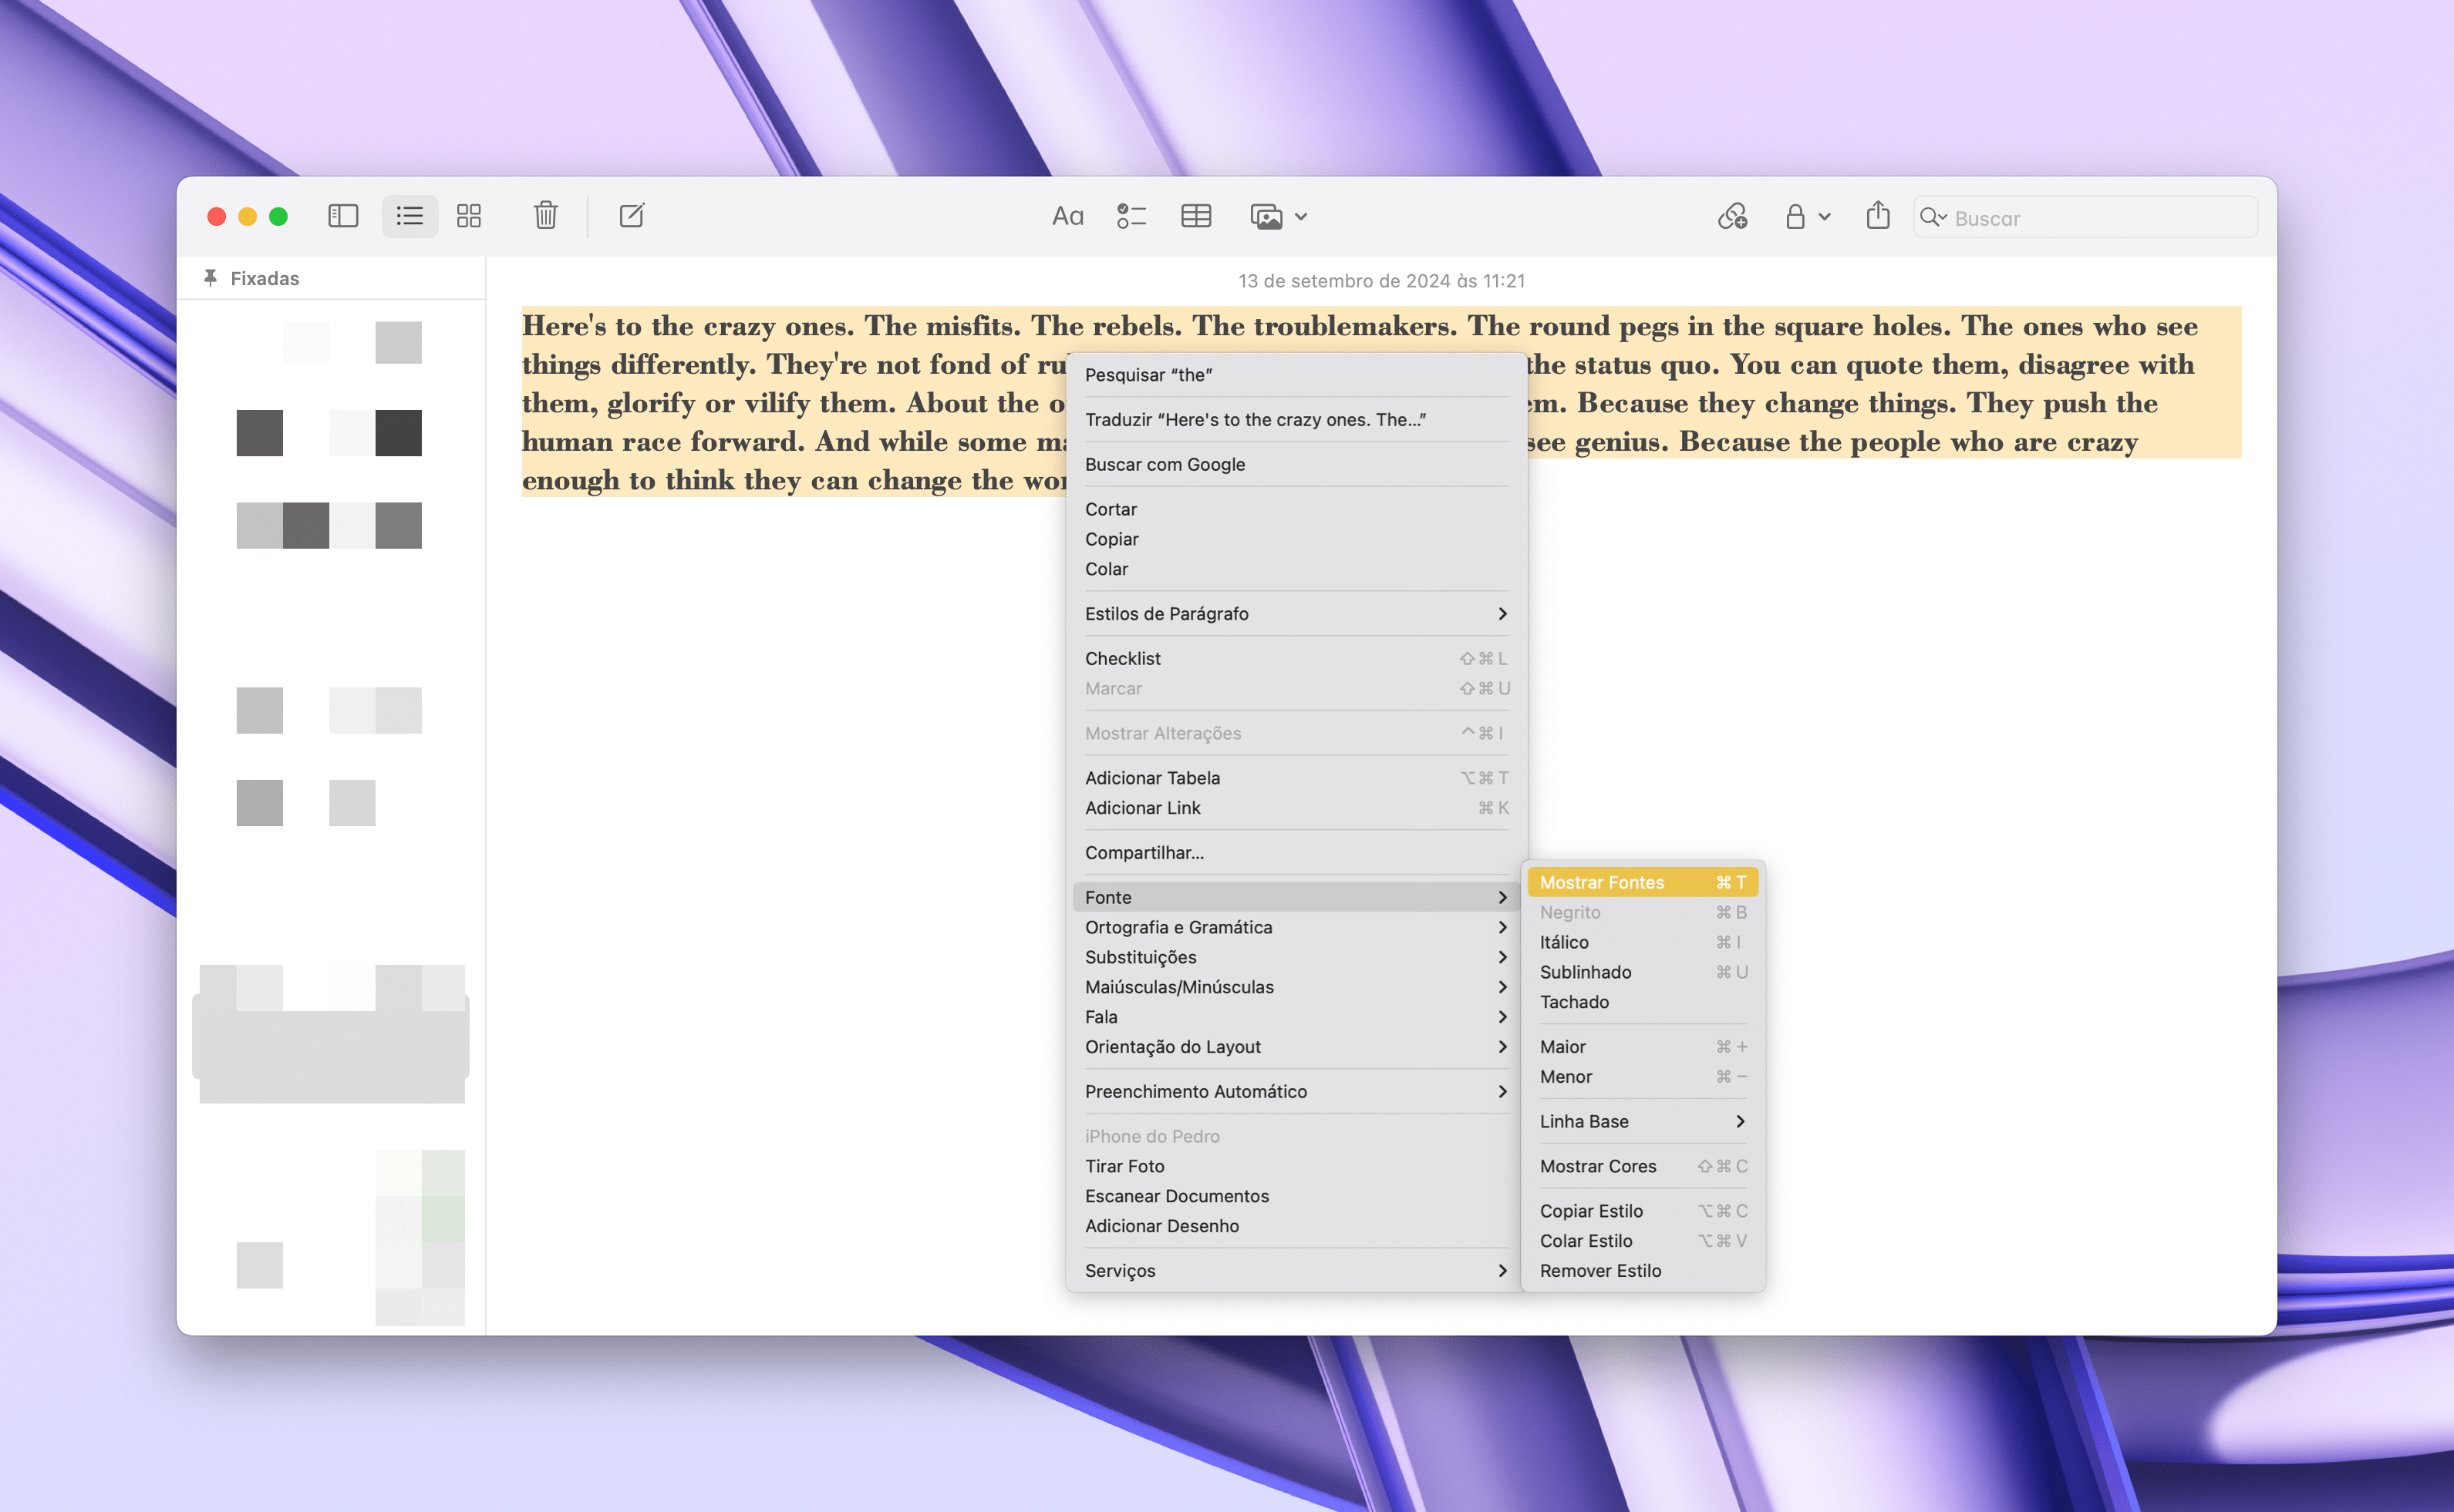Screen dimensions: 2454x1512
Task: Open the media attachment dropdown
Action: point(1278,216)
